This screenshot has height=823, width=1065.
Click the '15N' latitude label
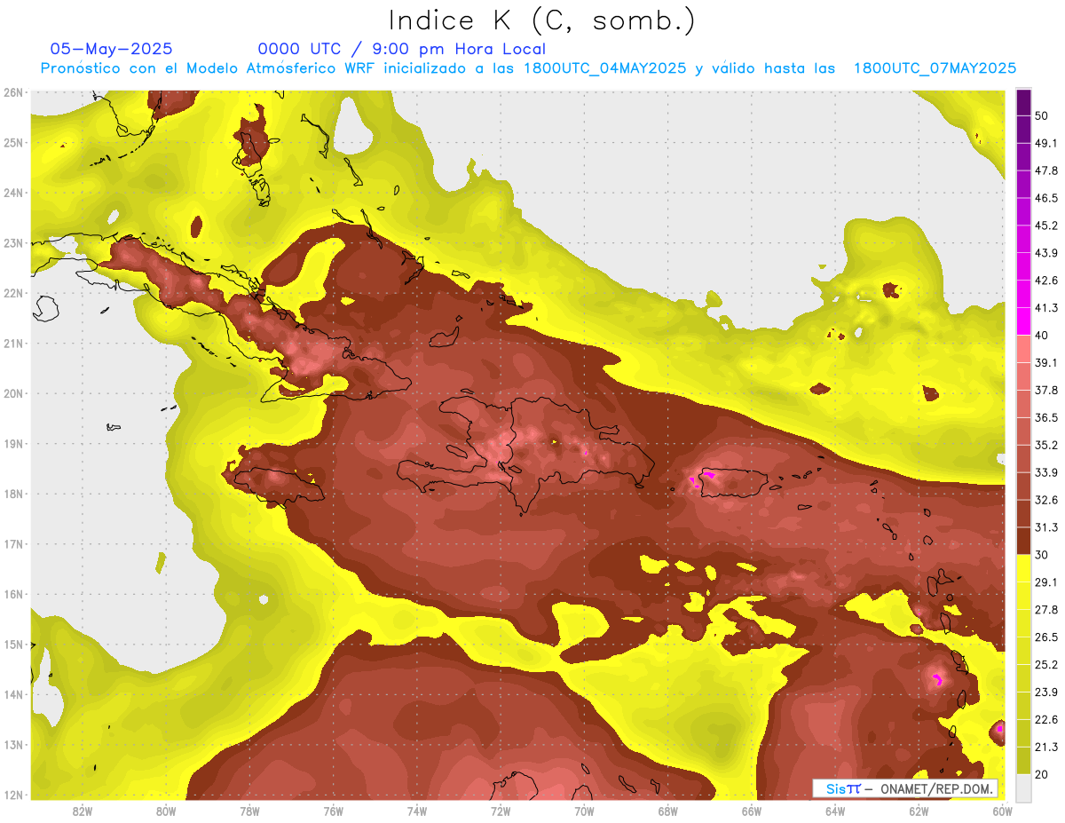coord(14,645)
